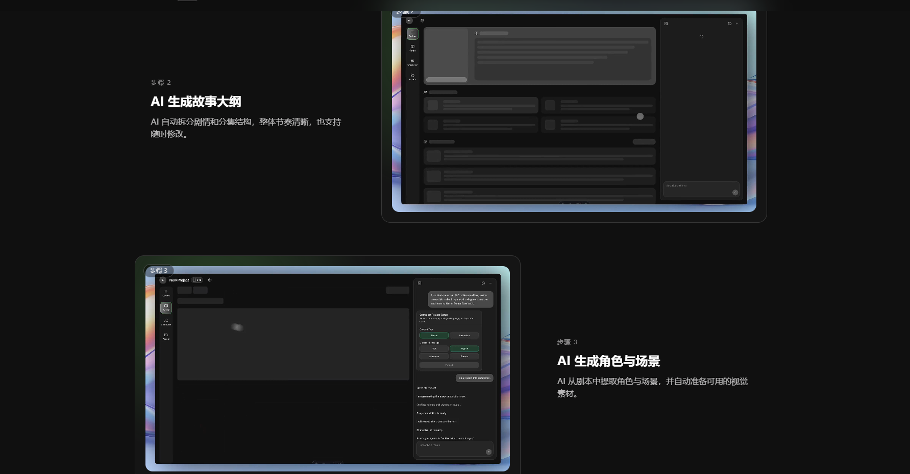Toggle the side panel icon atop Step 3 chat

pyautogui.click(x=420, y=283)
